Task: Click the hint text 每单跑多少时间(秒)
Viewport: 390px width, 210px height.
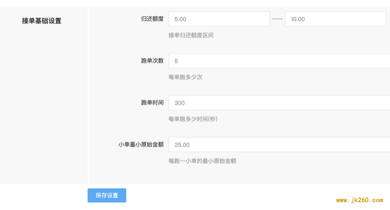Action: tap(193, 119)
